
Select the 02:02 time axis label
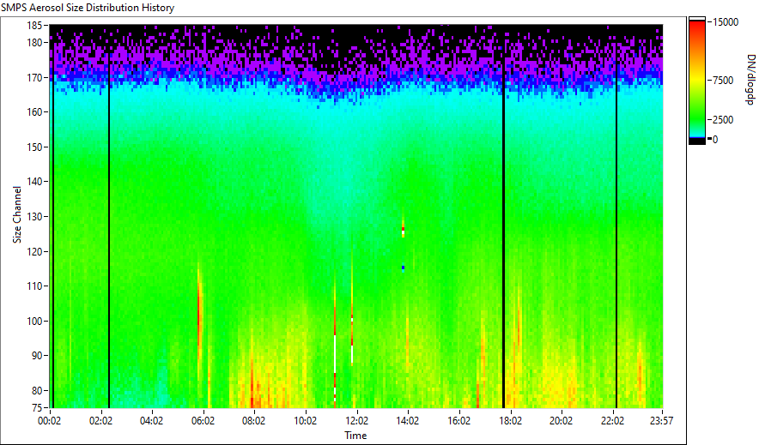point(100,421)
